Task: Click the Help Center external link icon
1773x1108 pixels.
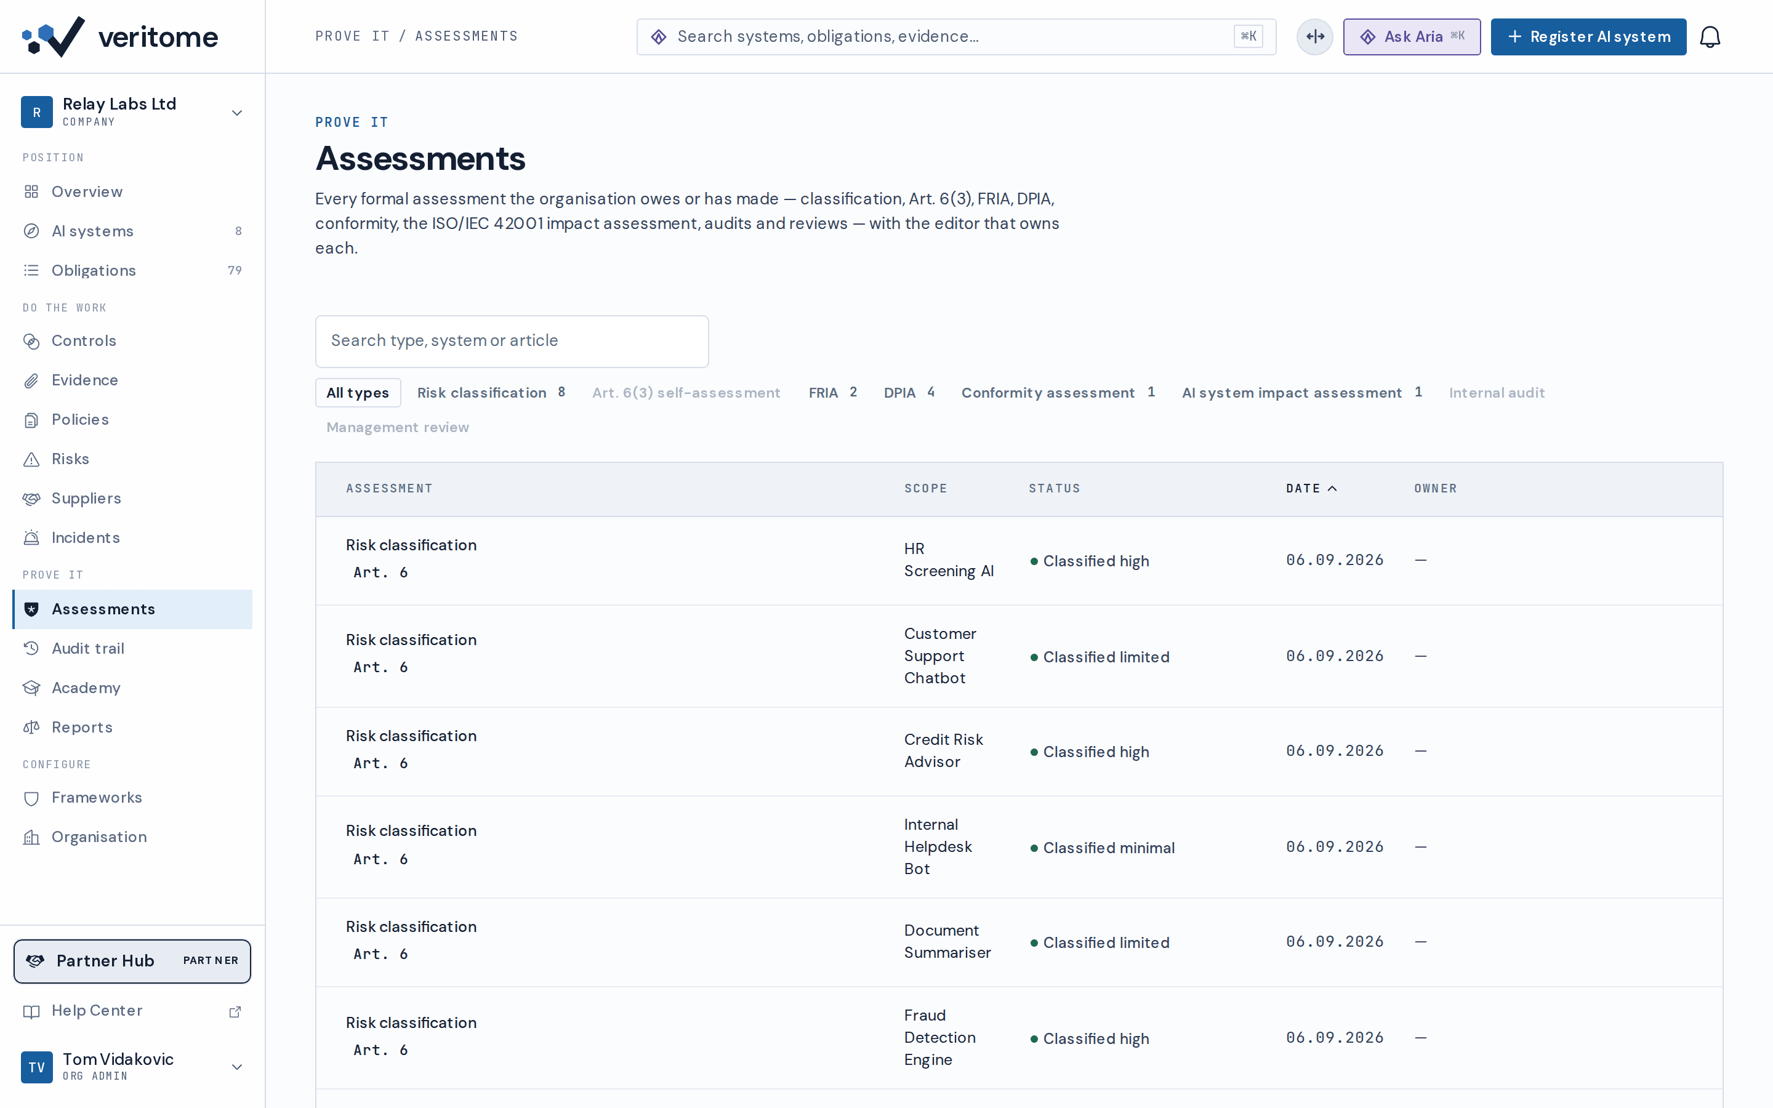Action: coord(235,1011)
